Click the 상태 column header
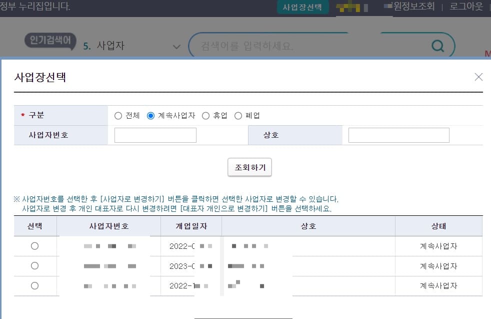 pos(438,226)
